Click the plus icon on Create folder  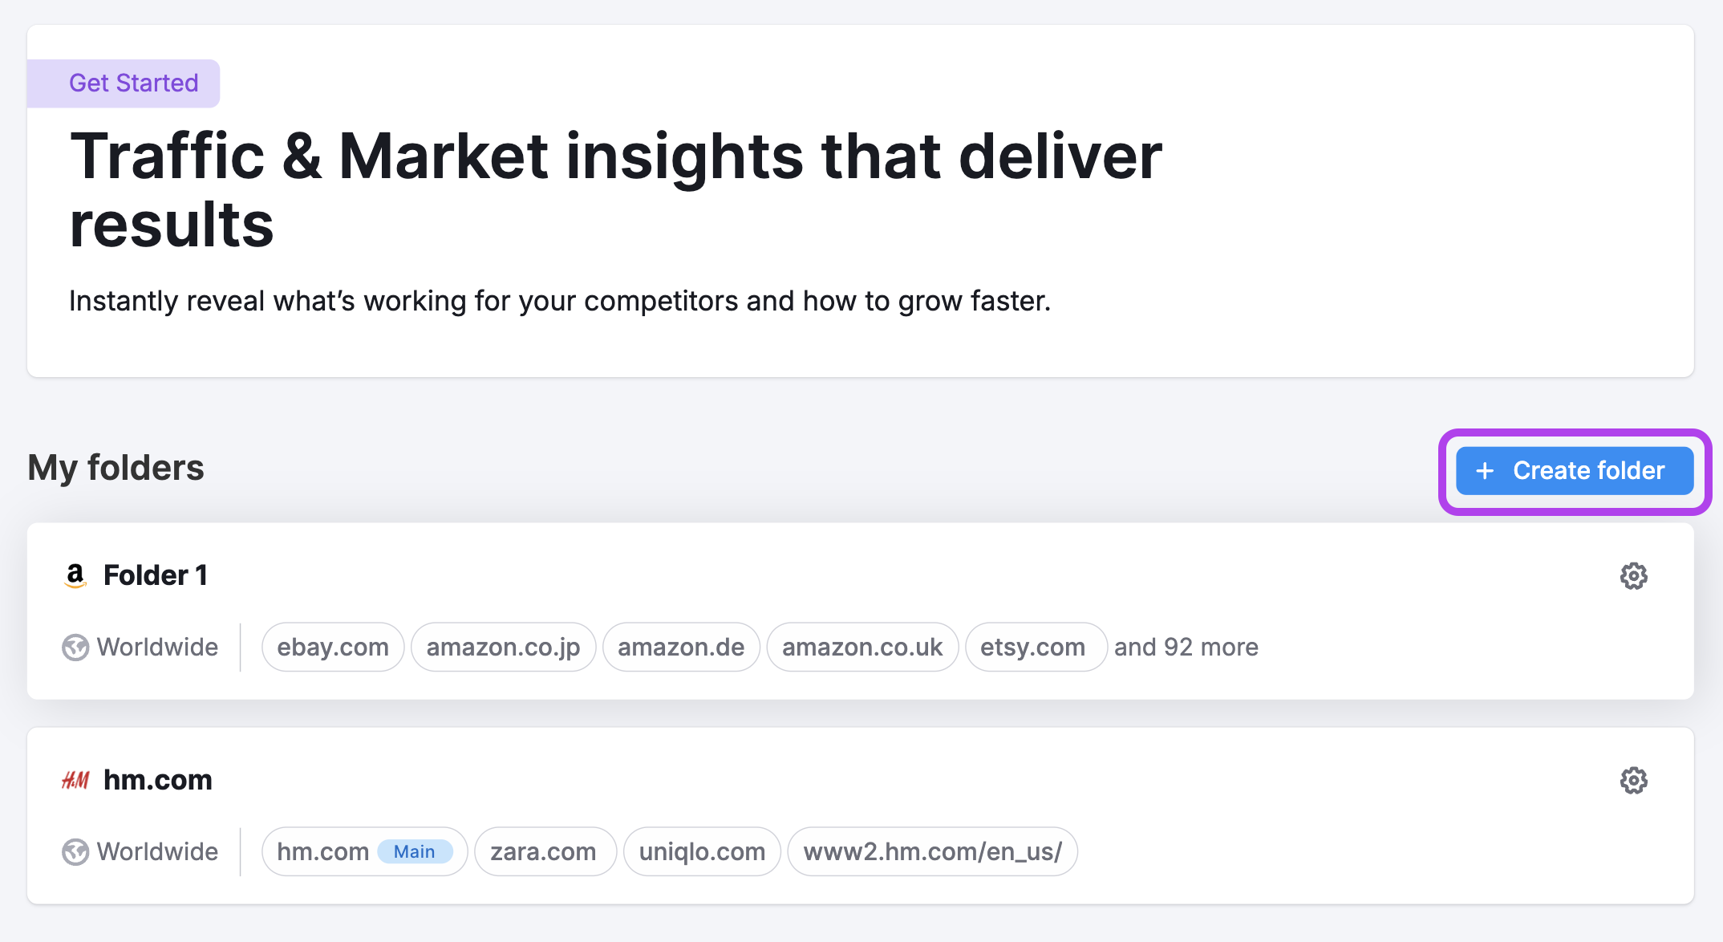click(x=1484, y=471)
